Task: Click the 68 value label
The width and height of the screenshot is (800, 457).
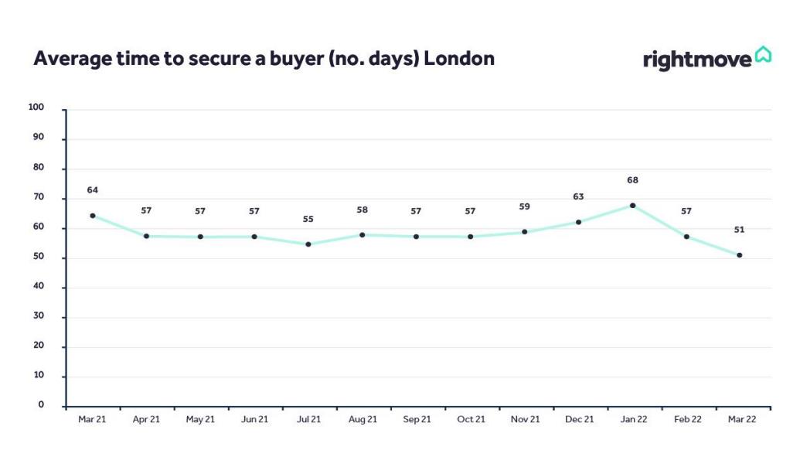Action: 632,180
